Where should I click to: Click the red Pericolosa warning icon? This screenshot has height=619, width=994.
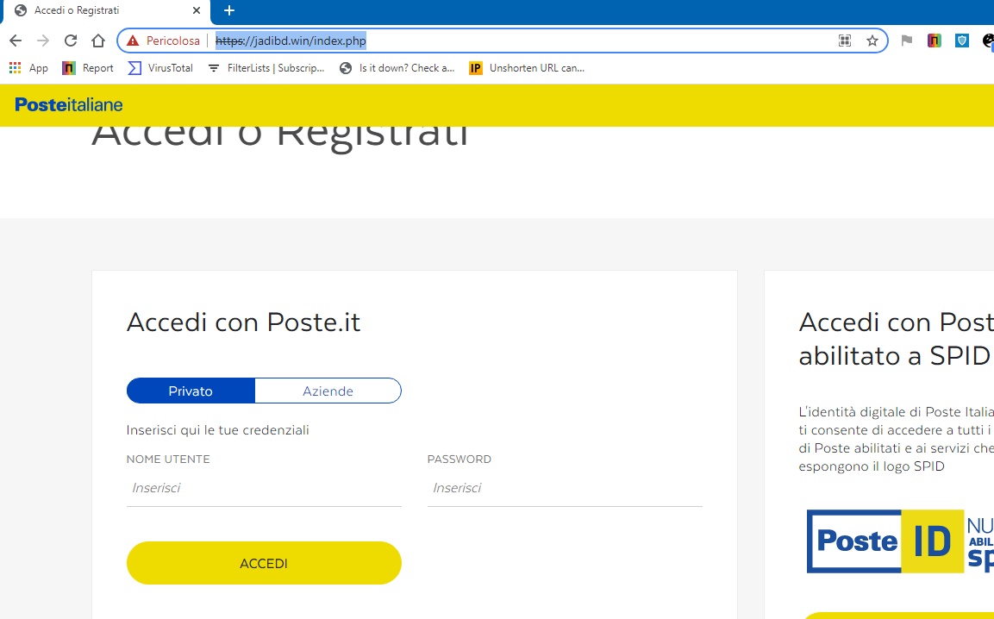pos(133,41)
